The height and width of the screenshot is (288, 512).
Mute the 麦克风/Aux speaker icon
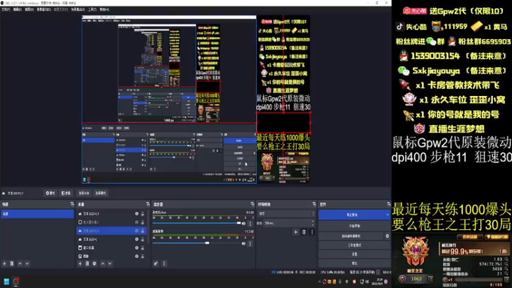click(244, 223)
